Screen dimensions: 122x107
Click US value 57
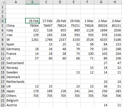coord(32,58)
